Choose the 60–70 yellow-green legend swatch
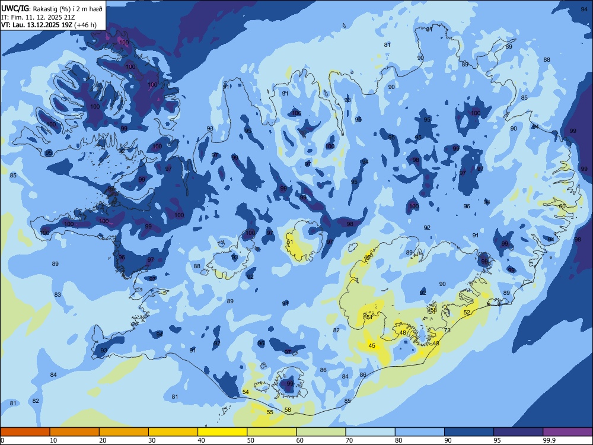 (x=321, y=432)
